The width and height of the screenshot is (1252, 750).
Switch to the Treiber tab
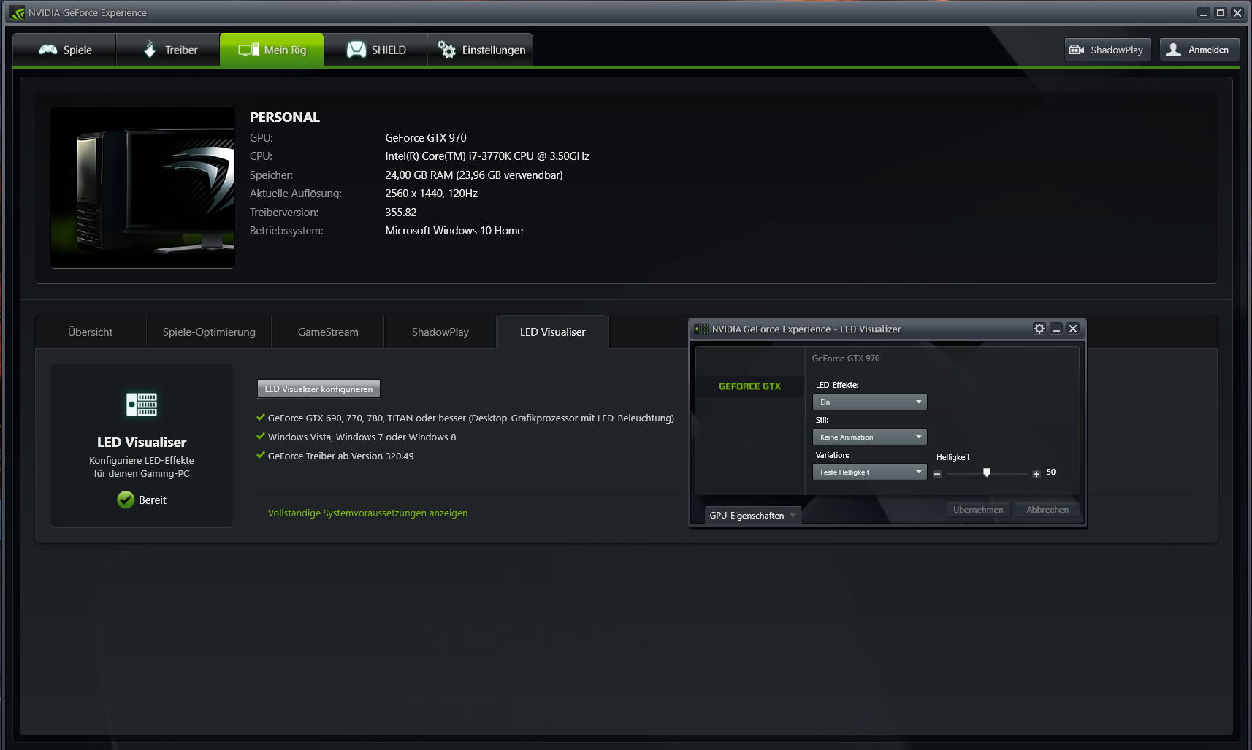(168, 50)
